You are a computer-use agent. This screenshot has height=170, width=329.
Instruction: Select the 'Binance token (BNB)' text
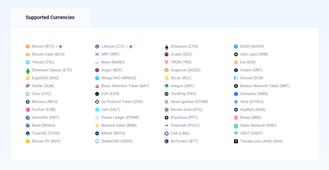119,125
